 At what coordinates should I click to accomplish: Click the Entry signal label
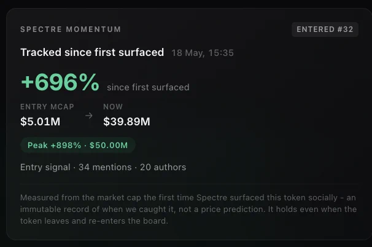45,168
